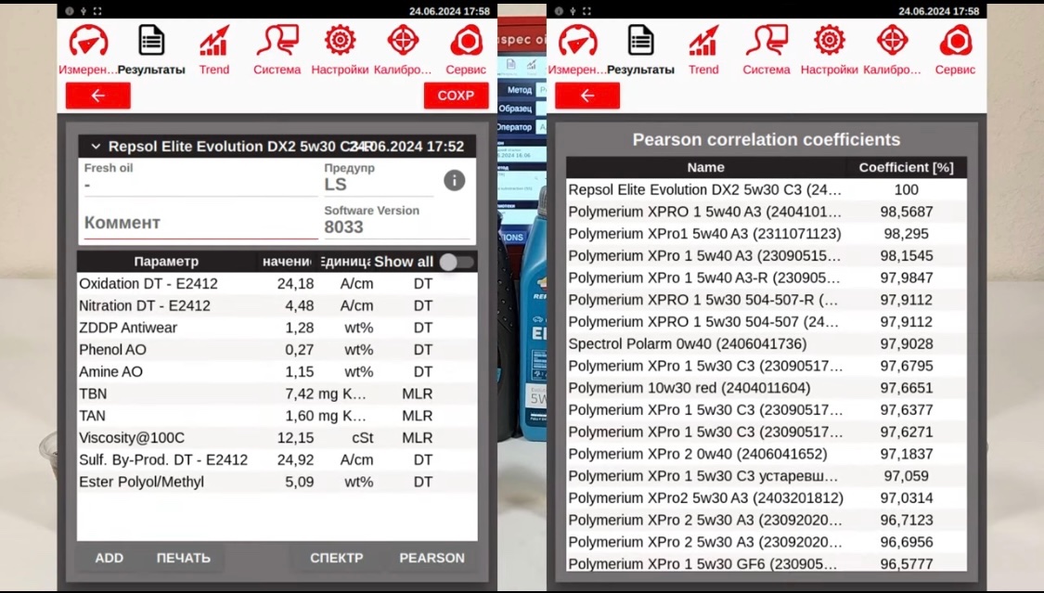Screen dimensions: 1044x593
Task: Select Polymerium XPRO 1 5w40 A3 (2404101… row
Action: (767, 212)
